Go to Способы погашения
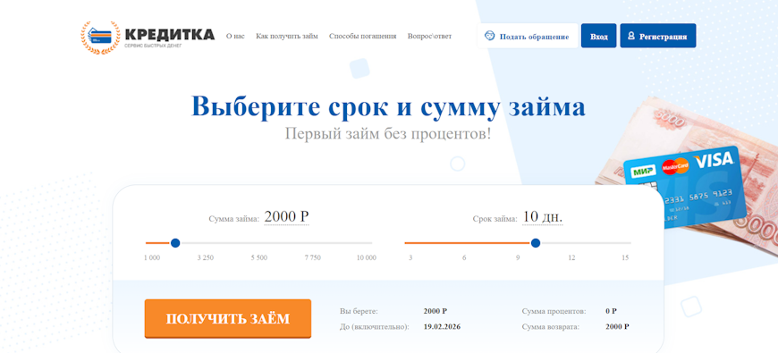Image resolution: width=778 pixels, height=353 pixels. coord(363,36)
